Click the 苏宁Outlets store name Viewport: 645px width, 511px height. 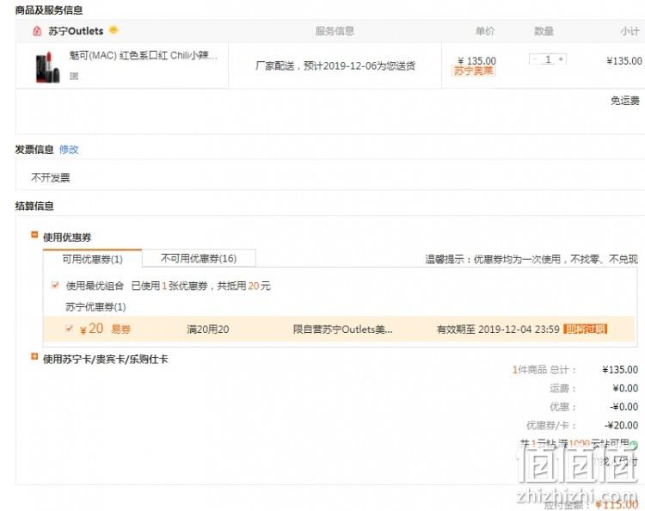tap(76, 31)
